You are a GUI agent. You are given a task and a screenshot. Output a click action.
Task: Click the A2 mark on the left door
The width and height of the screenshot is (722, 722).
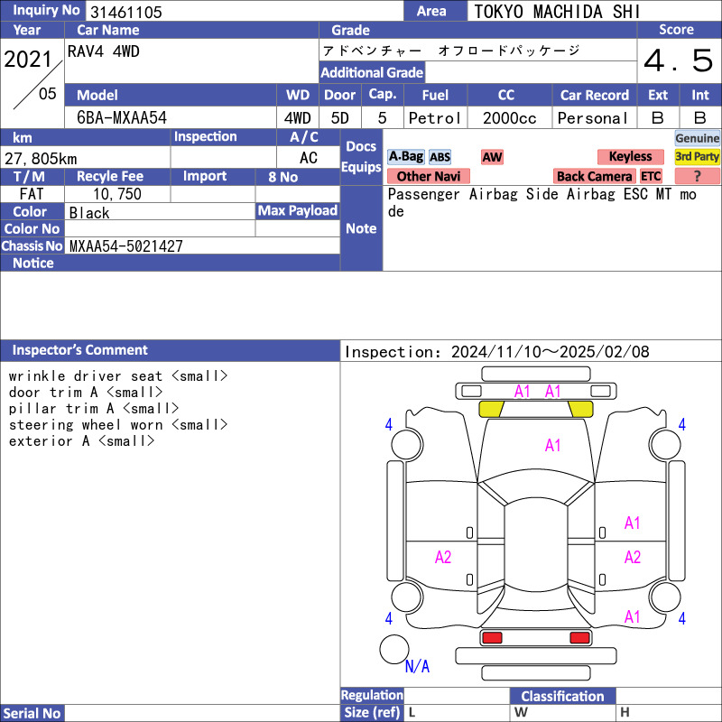[x=443, y=558]
